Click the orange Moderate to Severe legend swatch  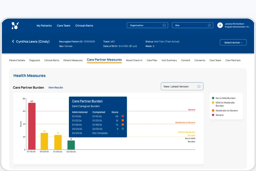[213, 111]
